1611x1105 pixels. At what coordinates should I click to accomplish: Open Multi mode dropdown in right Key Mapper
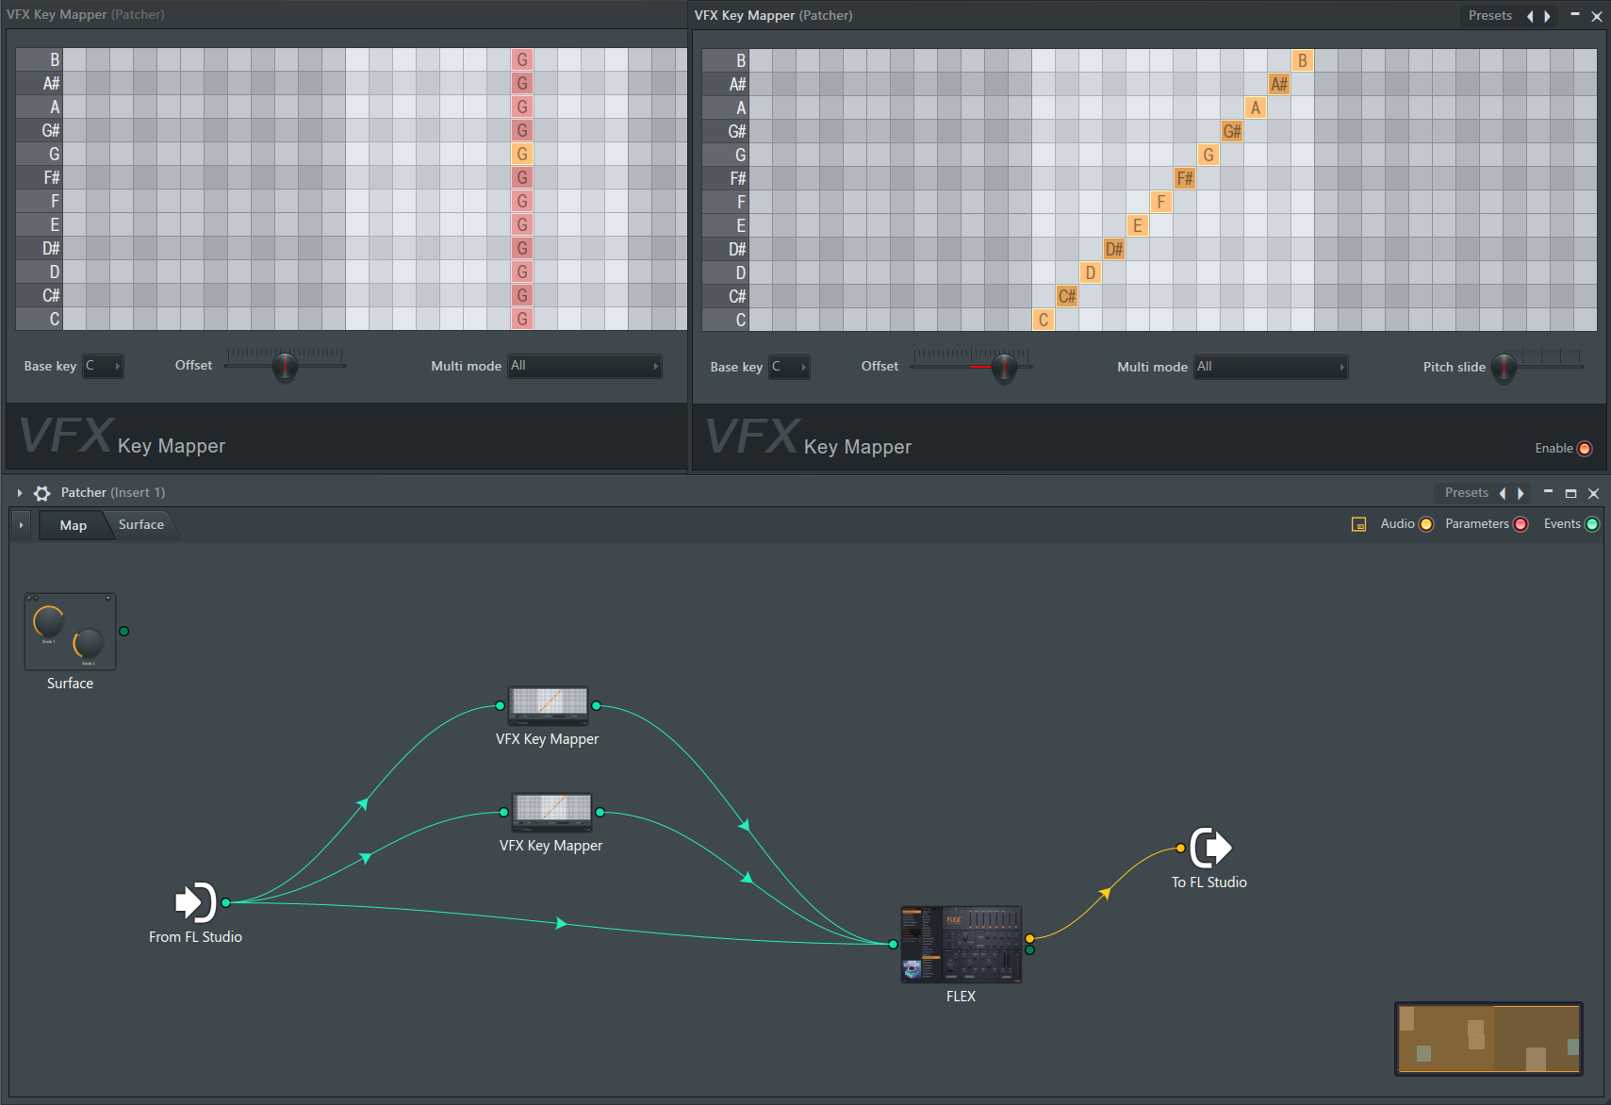click(1271, 367)
